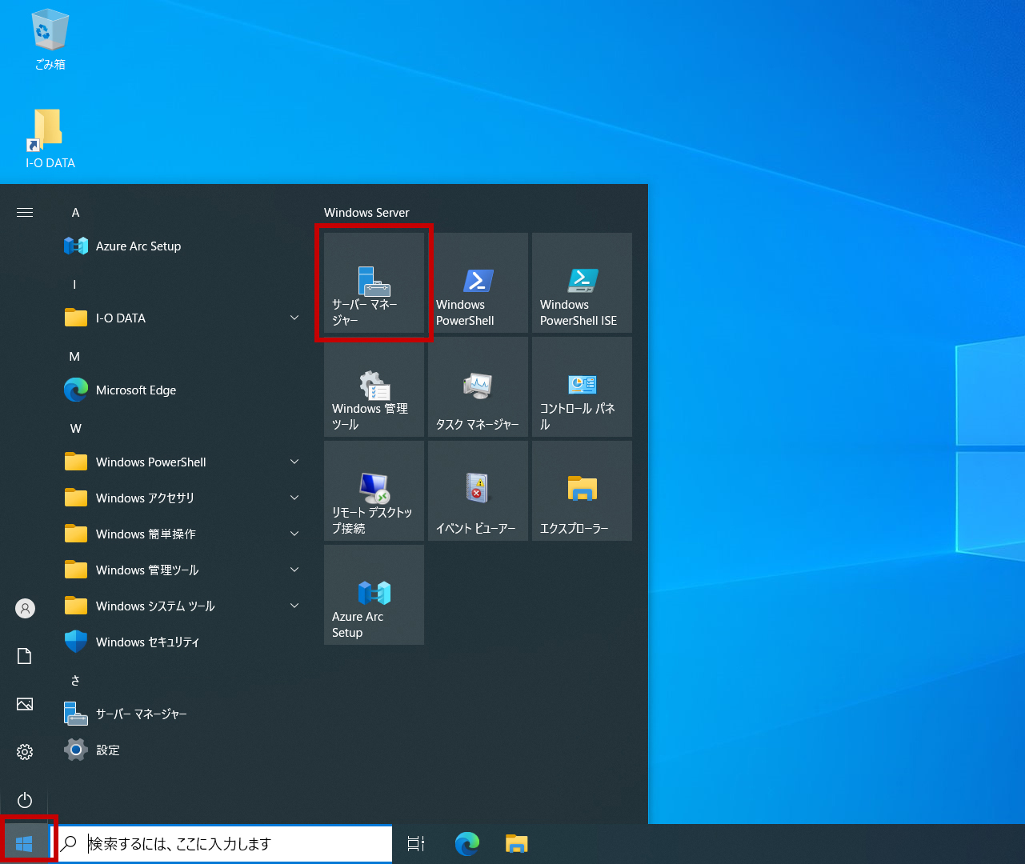Viewport: 1025px width, 864px height.
Task: Open the タスク マネージャー tile
Action: (478, 386)
